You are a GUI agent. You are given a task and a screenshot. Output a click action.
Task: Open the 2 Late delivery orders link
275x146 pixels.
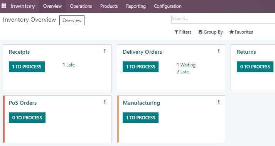point(182,72)
